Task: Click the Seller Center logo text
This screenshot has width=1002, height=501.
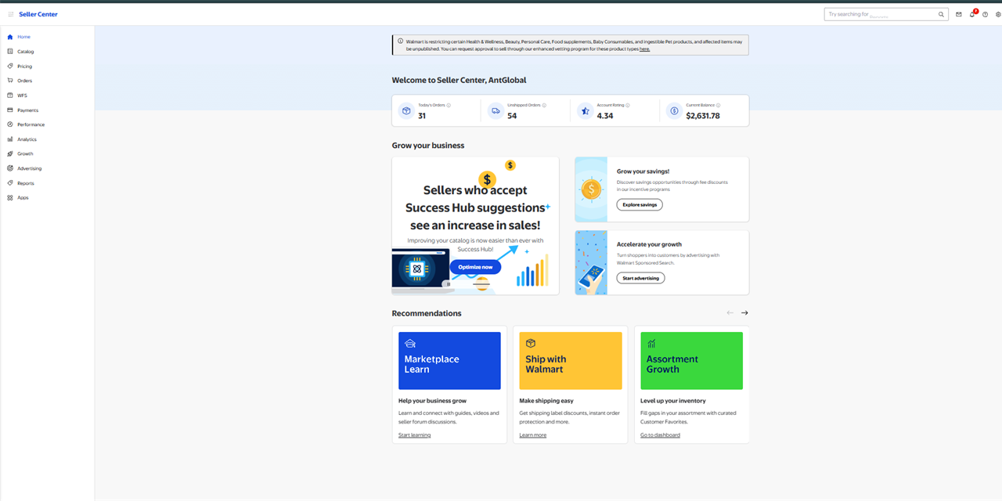Action: 38,14
